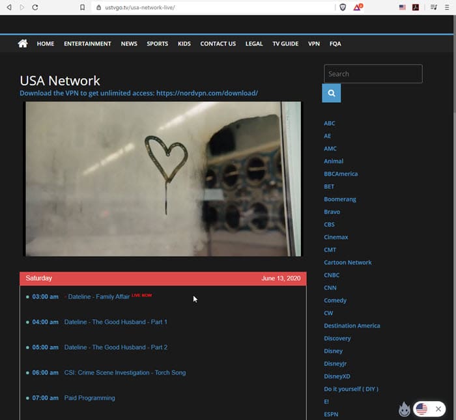Open the FQA menu item

click(335, 44)
